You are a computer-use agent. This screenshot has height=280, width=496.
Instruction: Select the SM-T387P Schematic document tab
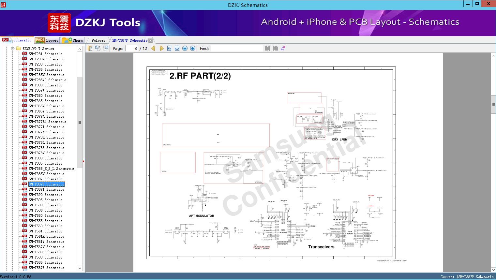click(x=130, y=40)
